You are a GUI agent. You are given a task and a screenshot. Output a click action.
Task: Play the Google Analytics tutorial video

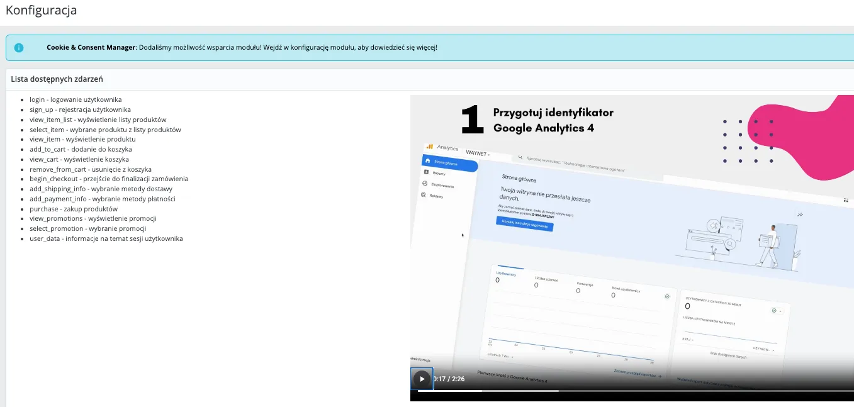pyautogui.click(x=422, y=379)
